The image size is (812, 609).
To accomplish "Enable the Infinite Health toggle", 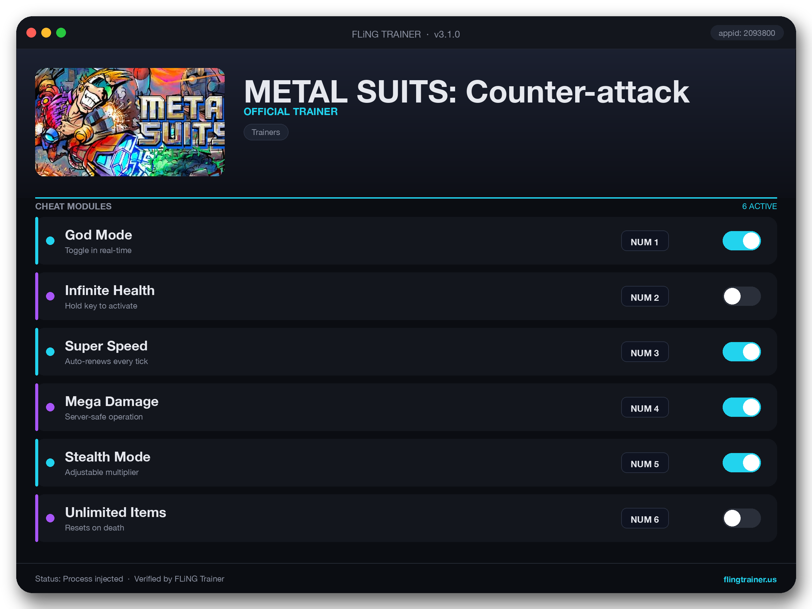I will (742, 296).
